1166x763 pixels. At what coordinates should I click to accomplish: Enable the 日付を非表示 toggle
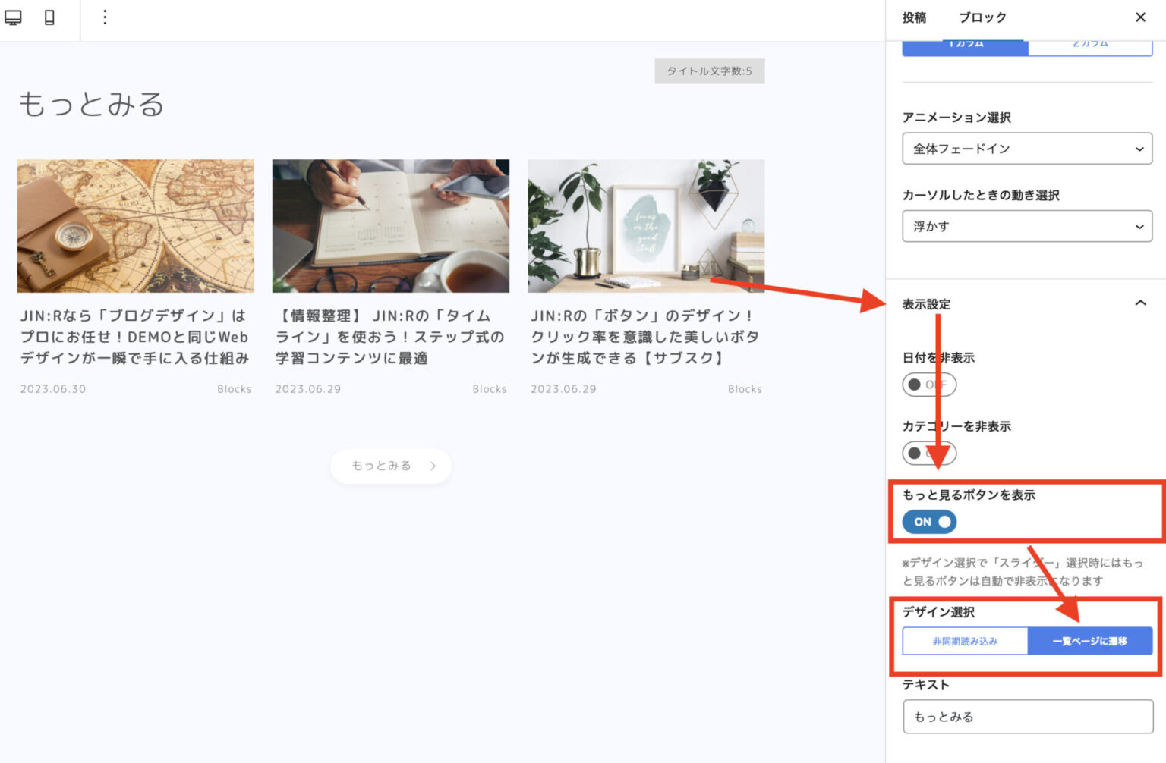tap(928, 385)
